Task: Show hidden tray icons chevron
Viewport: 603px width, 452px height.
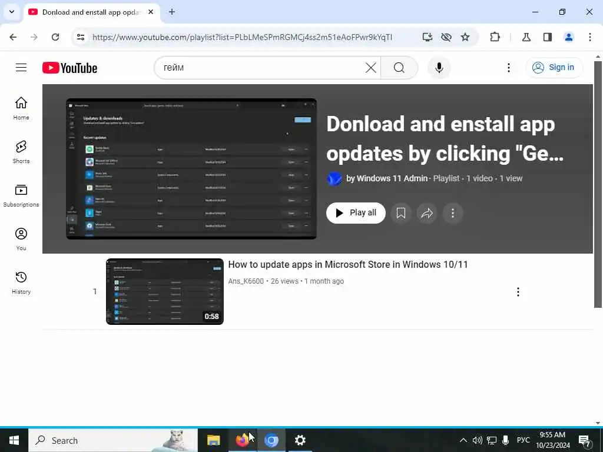Action: pos(463,440)
